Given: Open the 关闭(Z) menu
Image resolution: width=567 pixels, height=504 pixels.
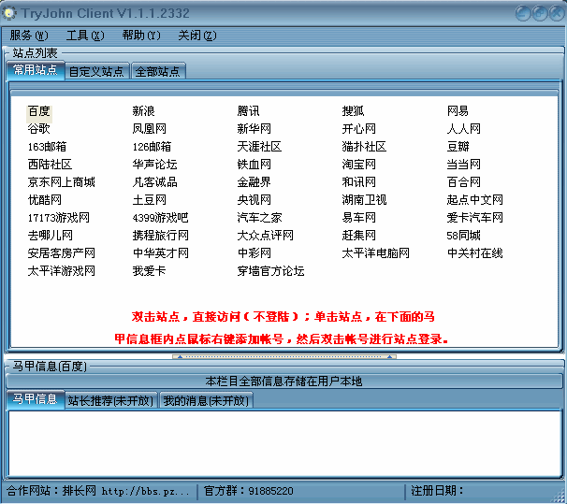Looking at the screenshot, I should point(197,36).
